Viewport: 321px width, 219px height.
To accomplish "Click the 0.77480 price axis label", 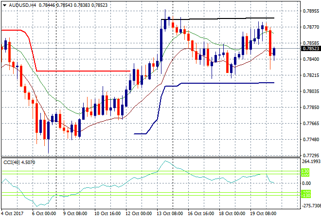I will (311, 140).
